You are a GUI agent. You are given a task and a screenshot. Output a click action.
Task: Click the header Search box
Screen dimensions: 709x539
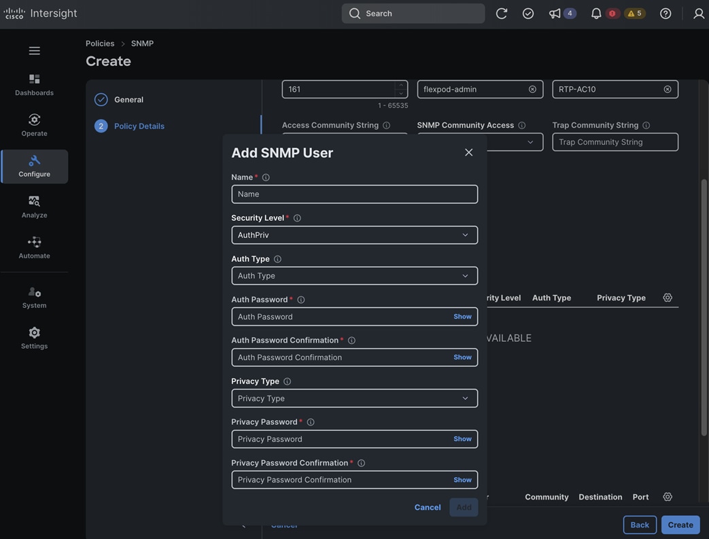[413, 14]
